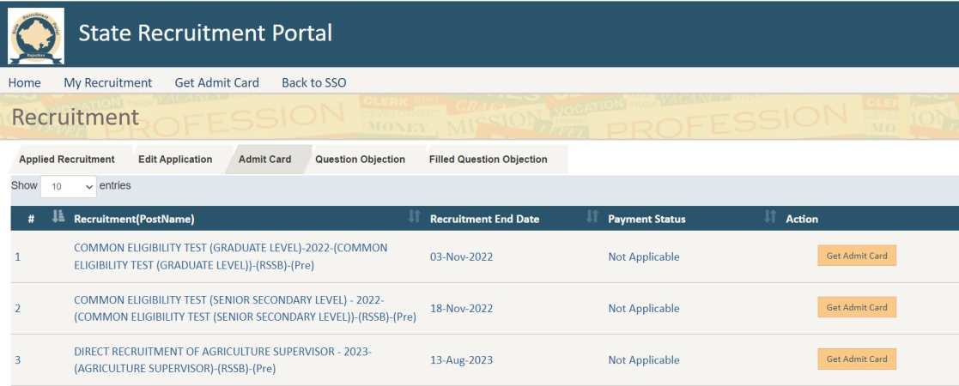Go to Home in navigation bar
Image resolution: width=959 pixels, height=386 pixels.
click(x=24, y=82)
